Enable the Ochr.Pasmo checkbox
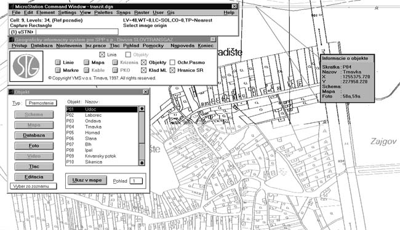400x230 pixels. [x=173, y=63]
